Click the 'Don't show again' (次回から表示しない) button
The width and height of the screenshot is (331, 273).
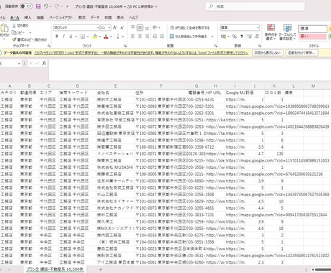coord(268,52)
